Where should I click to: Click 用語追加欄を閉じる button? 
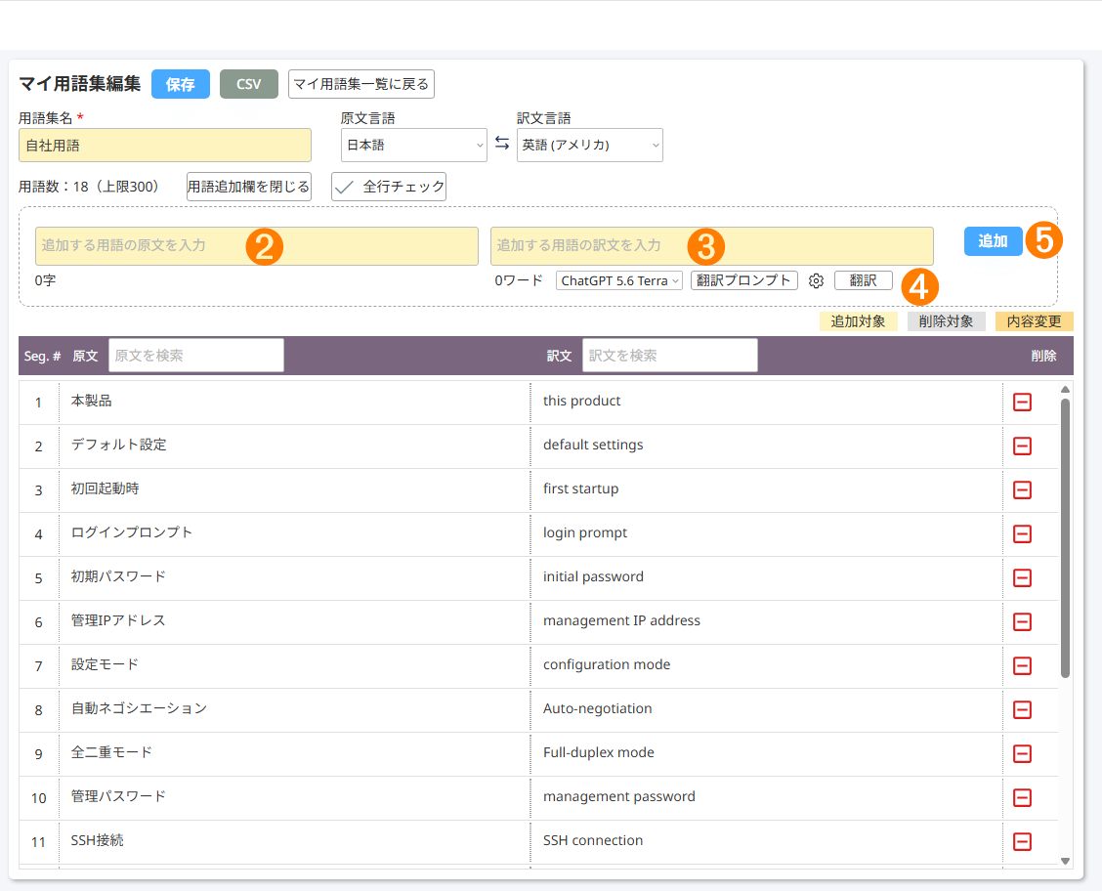tap(249, 187)
